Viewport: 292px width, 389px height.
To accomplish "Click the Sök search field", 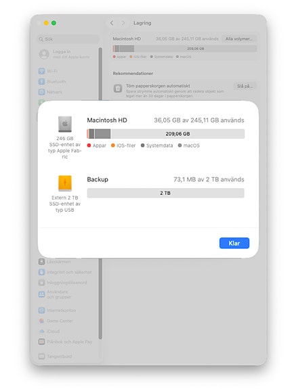I will [68, 39].
